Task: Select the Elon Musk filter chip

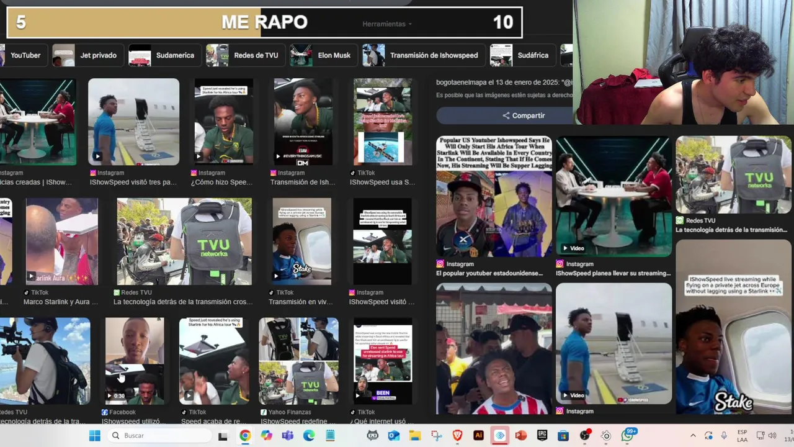Action: [x=323, y=55]
